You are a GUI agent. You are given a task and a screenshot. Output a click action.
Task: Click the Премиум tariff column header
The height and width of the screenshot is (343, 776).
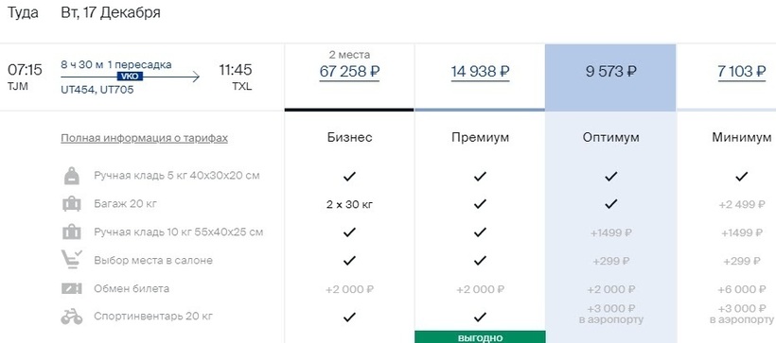480,137
